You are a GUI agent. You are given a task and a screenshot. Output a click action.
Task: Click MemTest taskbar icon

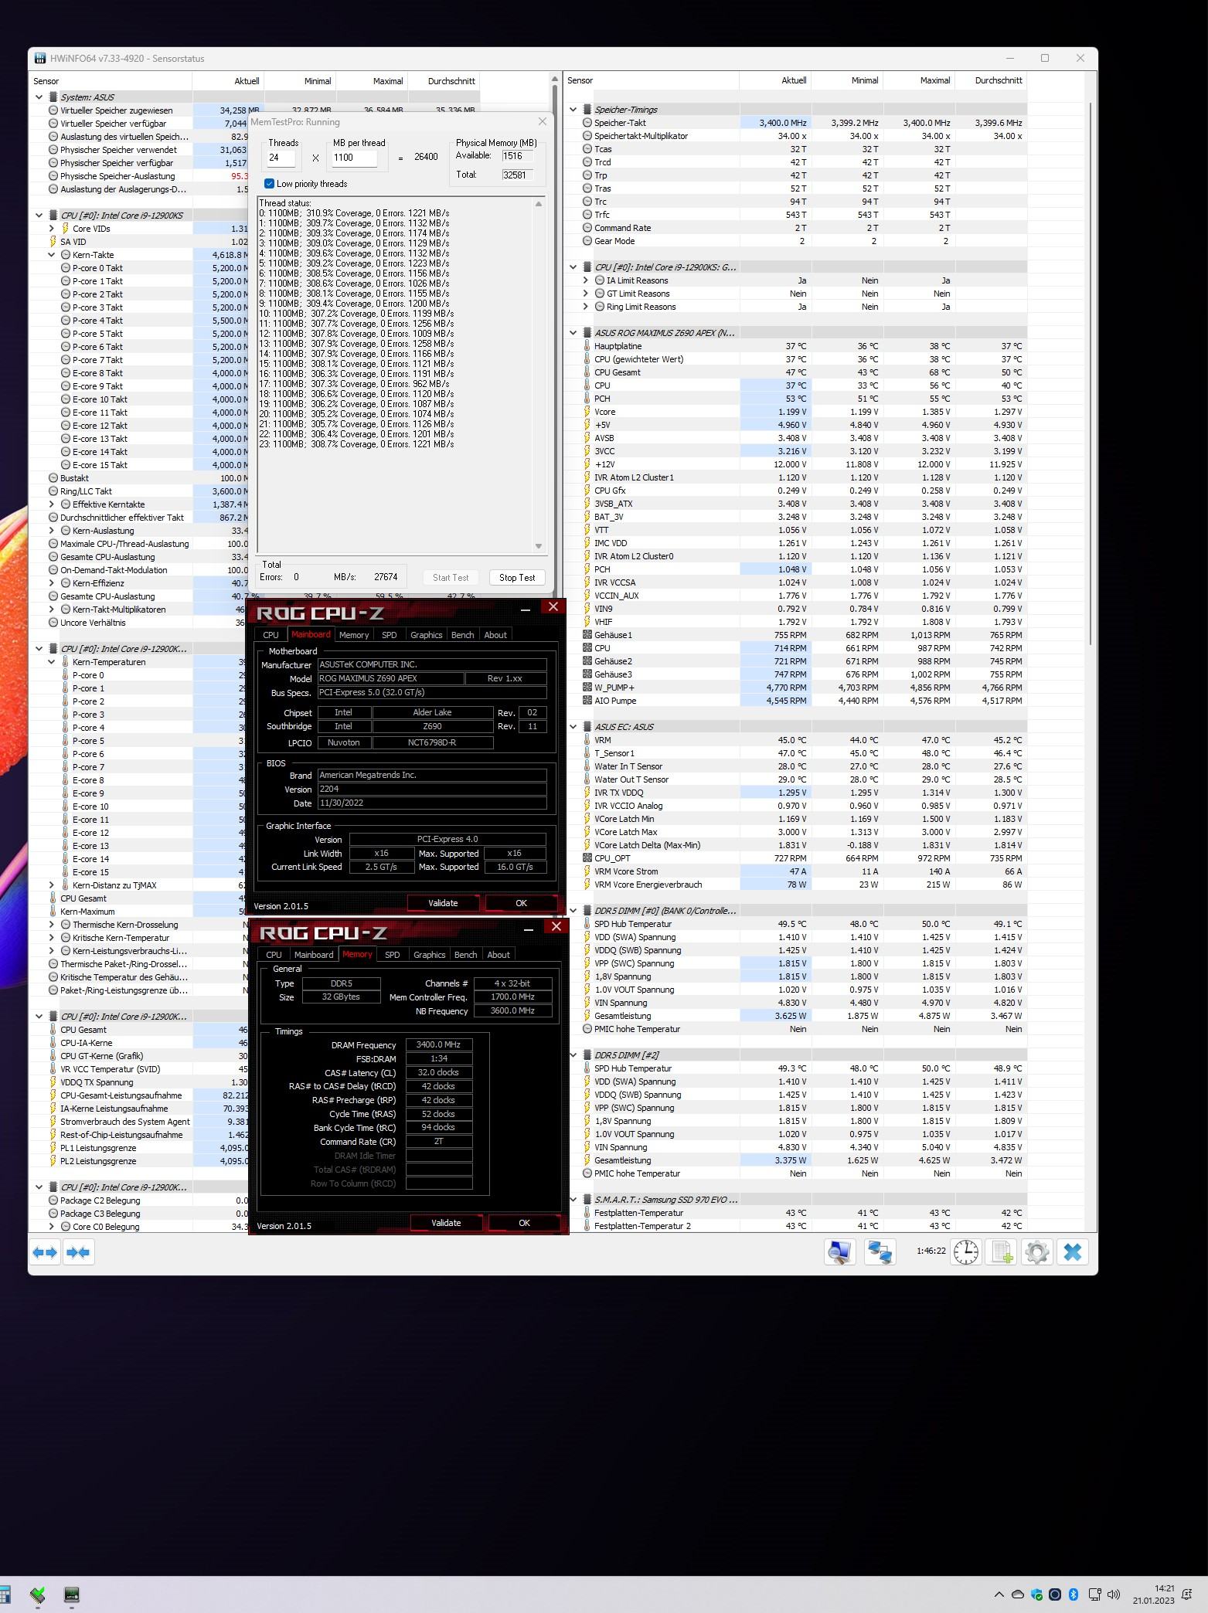[37, 1594]
